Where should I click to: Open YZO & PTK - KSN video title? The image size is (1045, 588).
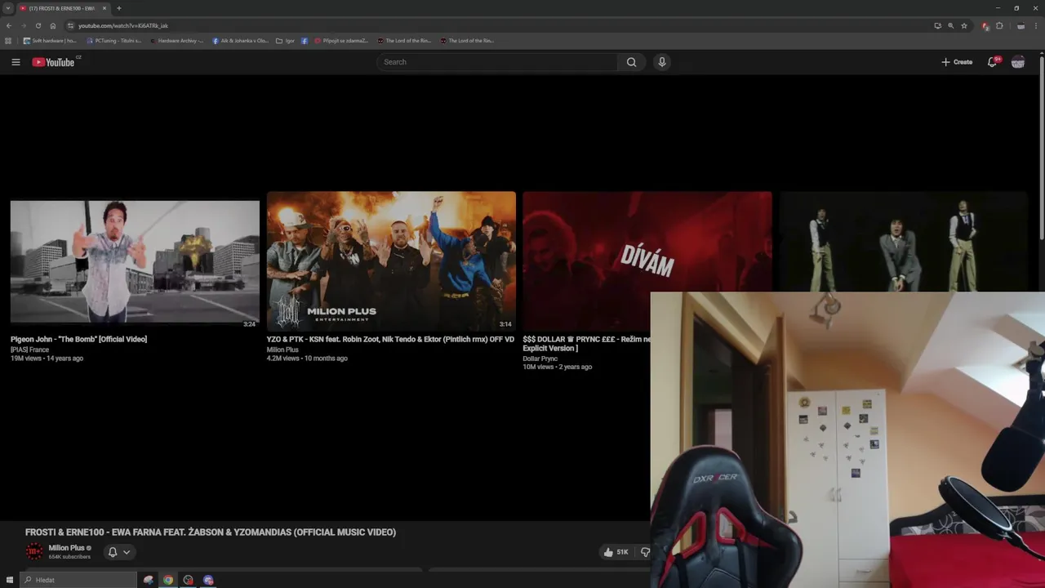[390, 339]
